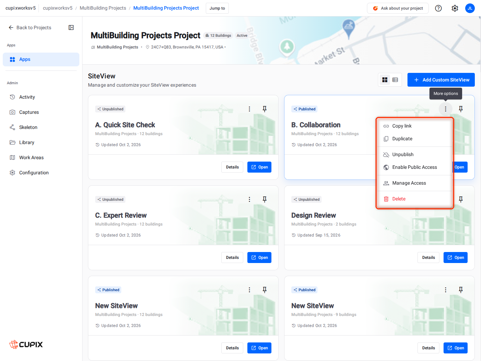Pin the B. Collaboration card

tap(461, 109)
